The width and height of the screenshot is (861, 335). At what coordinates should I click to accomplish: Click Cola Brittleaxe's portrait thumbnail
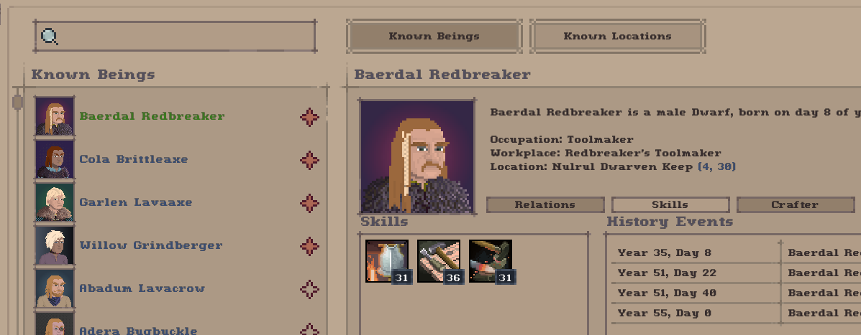click(x=55, y=159)
